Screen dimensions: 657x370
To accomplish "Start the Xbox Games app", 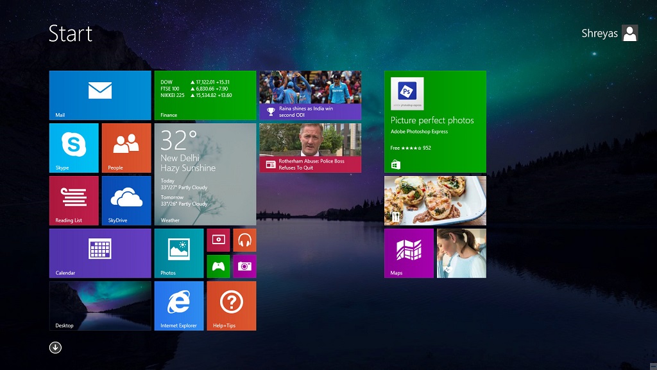I will point(218,266).
